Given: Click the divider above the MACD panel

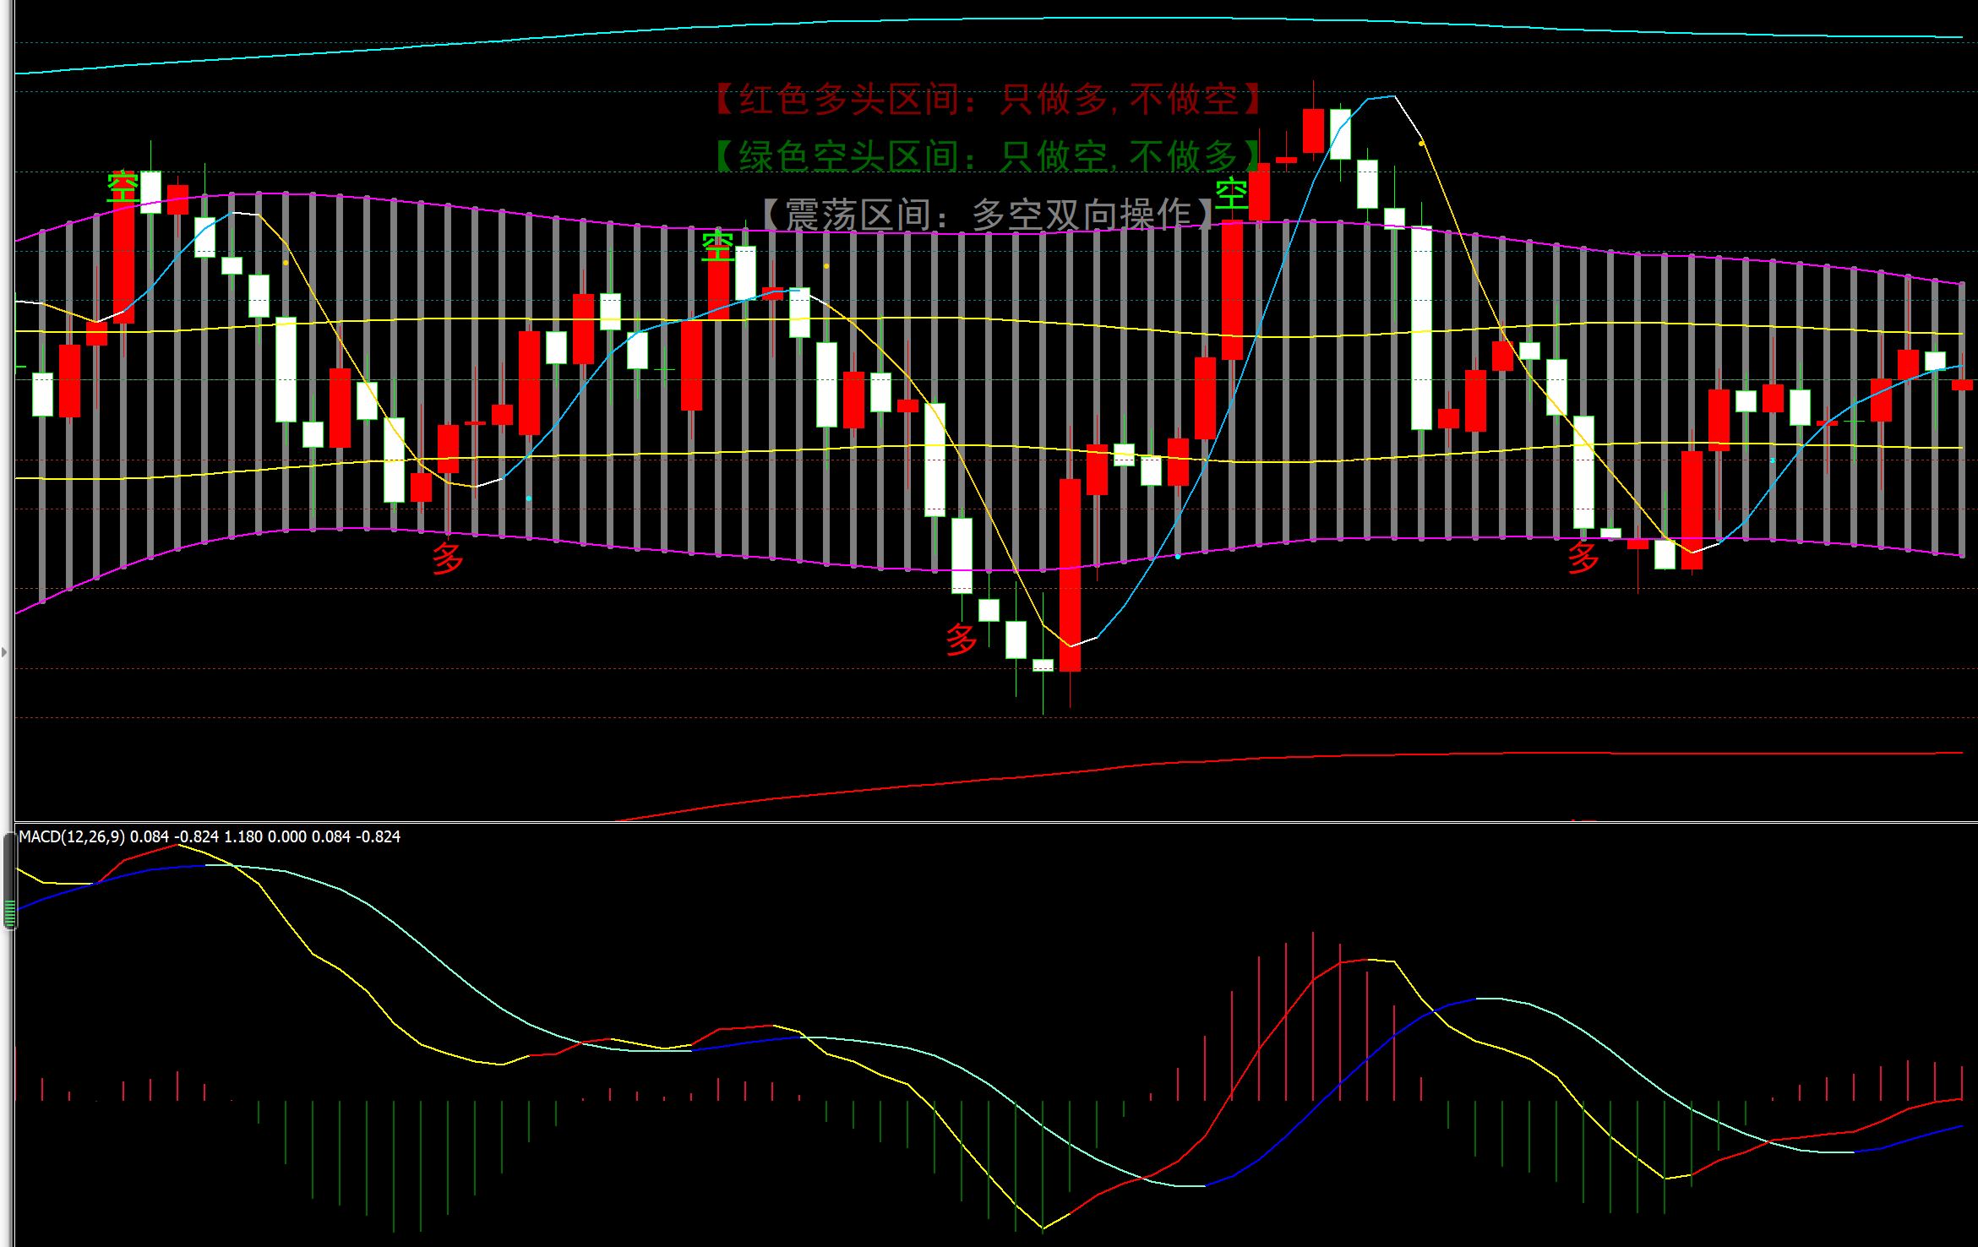Looking at the screenshot, I should (x=989, y=822).
